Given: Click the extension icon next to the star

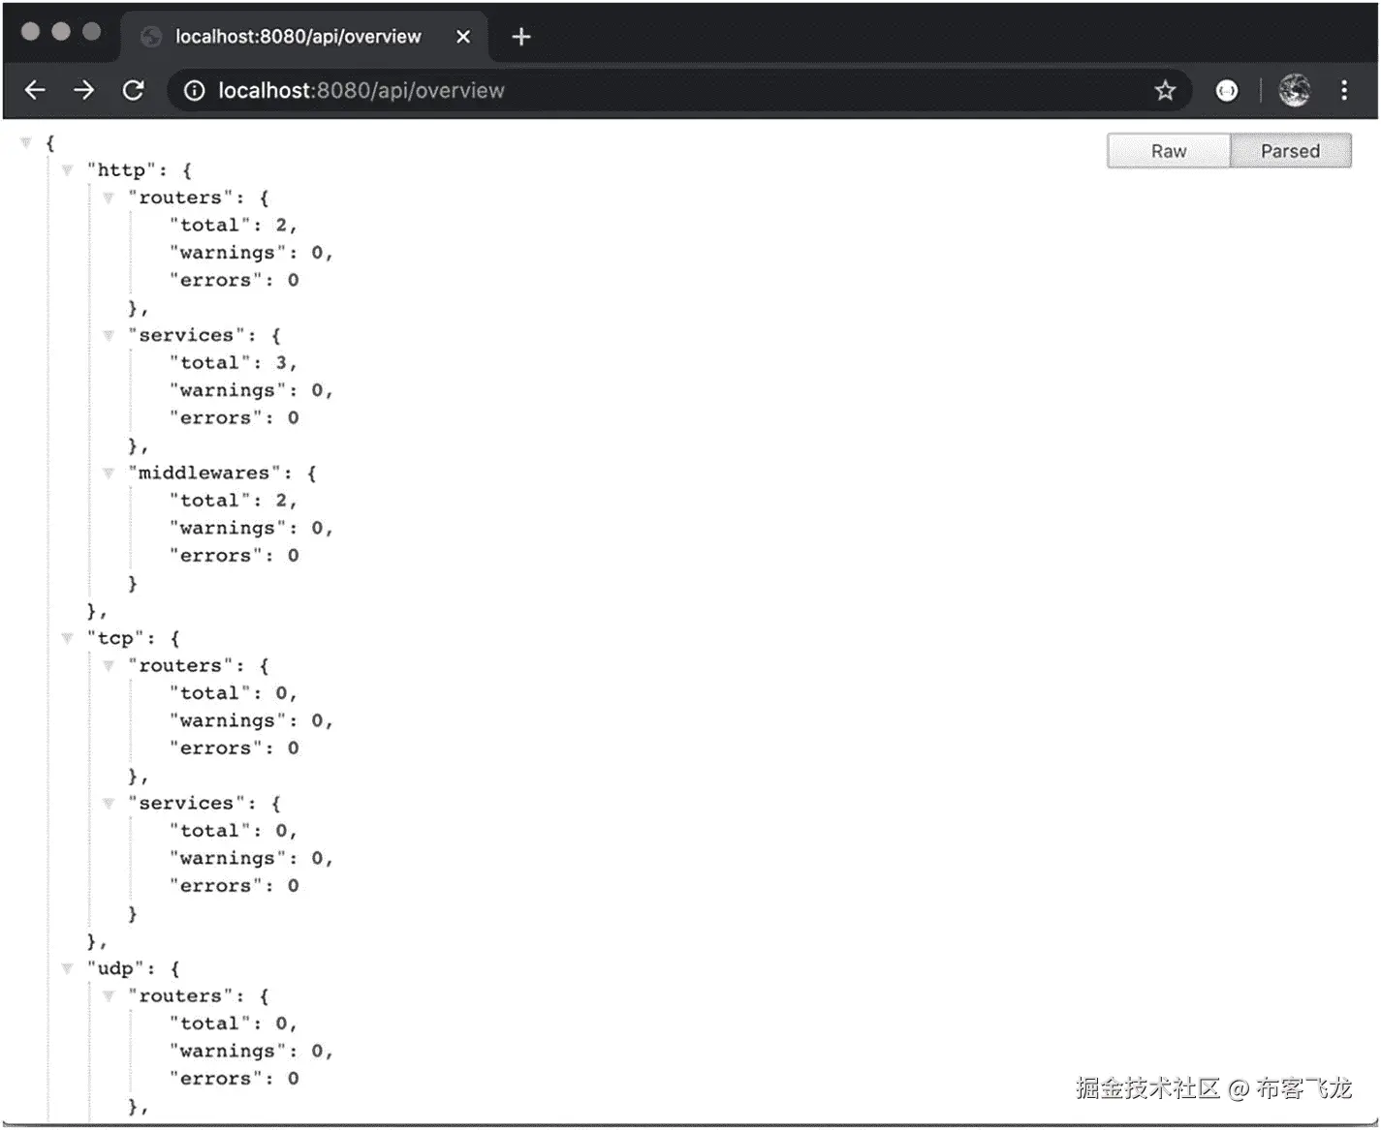Looking at the screenshot, I should (1227, 90).
